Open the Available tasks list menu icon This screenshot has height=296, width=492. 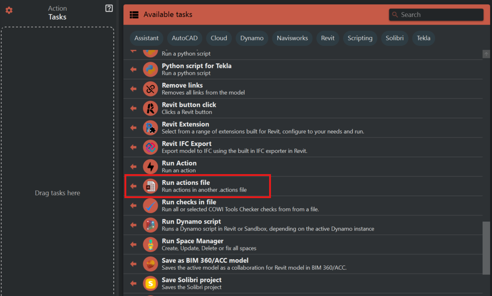click(x=134, y=15)
